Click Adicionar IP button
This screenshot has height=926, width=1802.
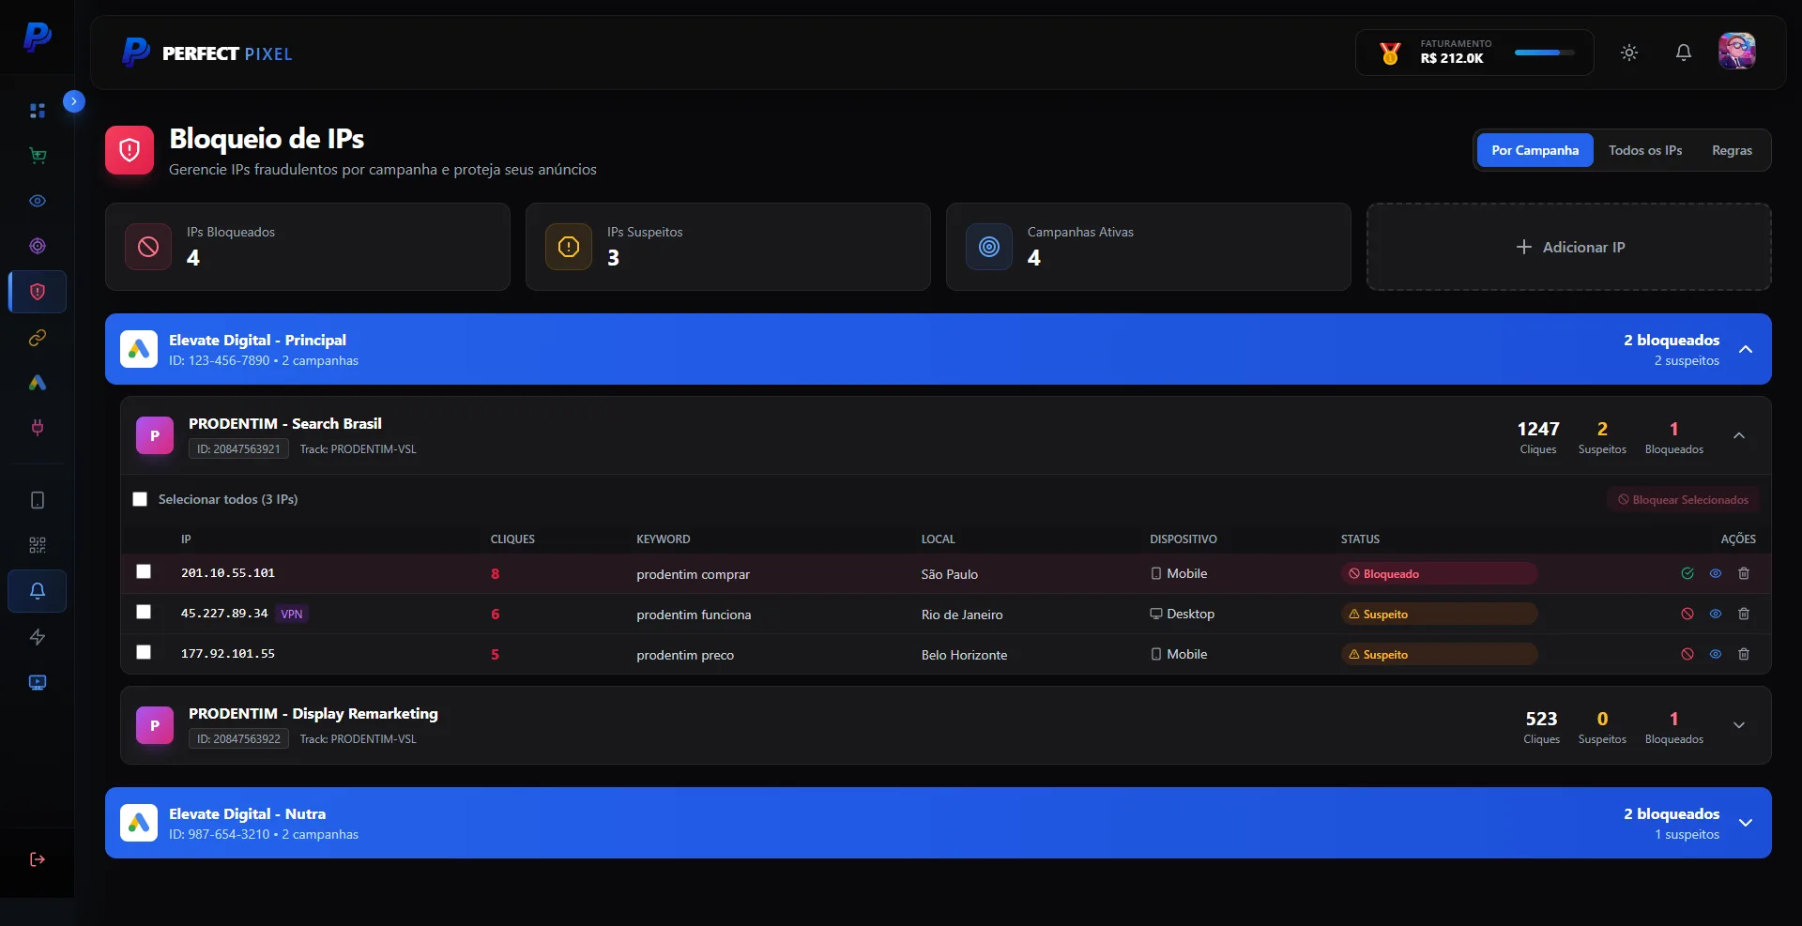(1569, 247)
